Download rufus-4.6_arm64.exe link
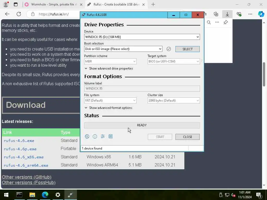The height and width of the screenshot is (200, 267). (26, 165)
